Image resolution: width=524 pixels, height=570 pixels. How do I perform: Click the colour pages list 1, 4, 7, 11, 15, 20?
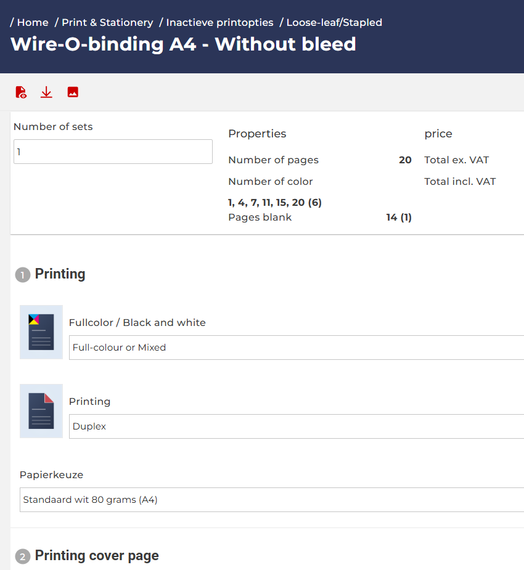pos(275,202)
